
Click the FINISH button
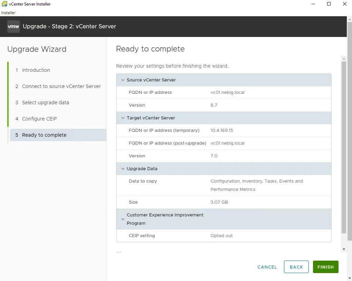pyautogui.click(x=325, y=267)
